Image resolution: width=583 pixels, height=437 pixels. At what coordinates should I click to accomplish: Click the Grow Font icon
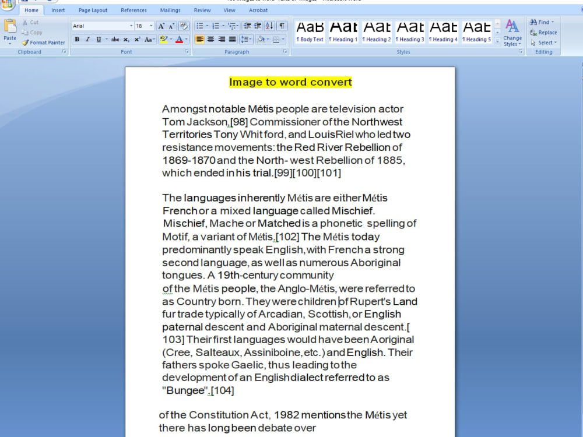tap(161, 26)
